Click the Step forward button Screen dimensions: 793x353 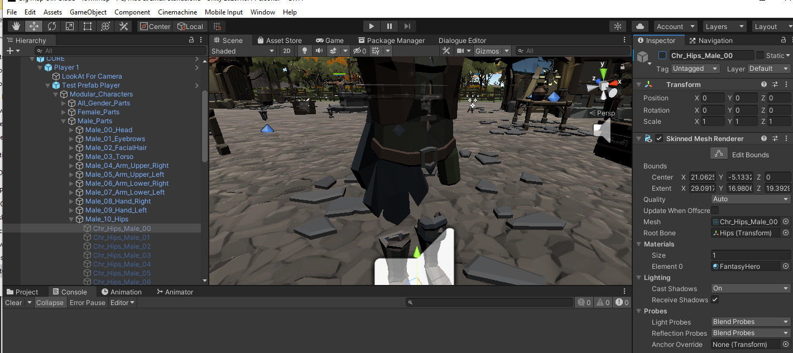[x=407, y=26]
